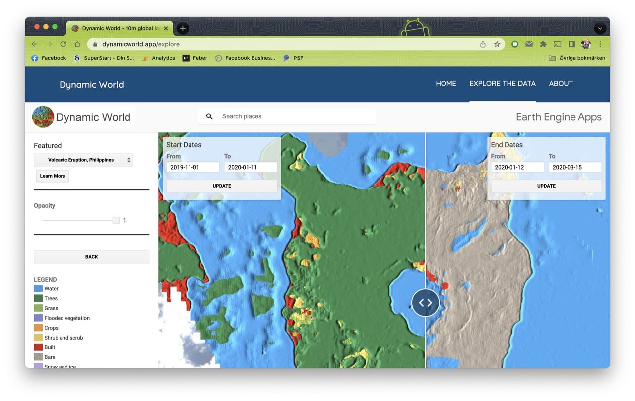Go to the HOME nav item
Viewport: 635px width, 401px height.
tap(445, 84)
